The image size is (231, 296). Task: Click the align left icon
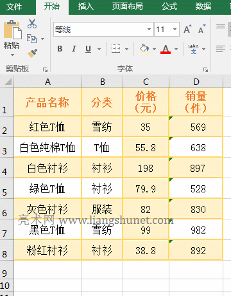[221, 49]
